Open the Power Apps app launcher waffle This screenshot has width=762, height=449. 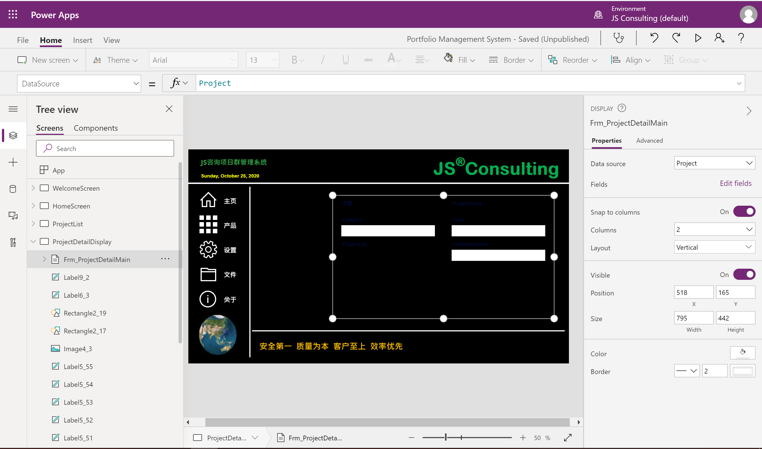tap(13, 14)
